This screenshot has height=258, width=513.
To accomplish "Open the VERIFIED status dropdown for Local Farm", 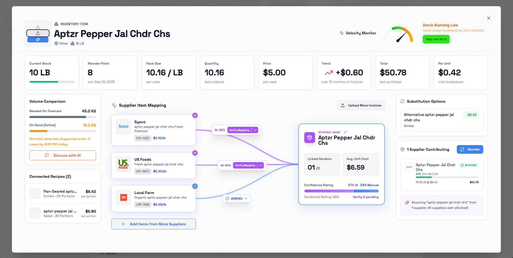I will [x=237, y=199].
